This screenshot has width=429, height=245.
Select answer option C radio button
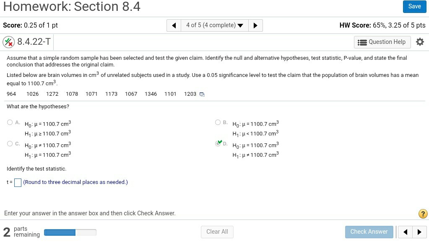click(x=10, y=144)
